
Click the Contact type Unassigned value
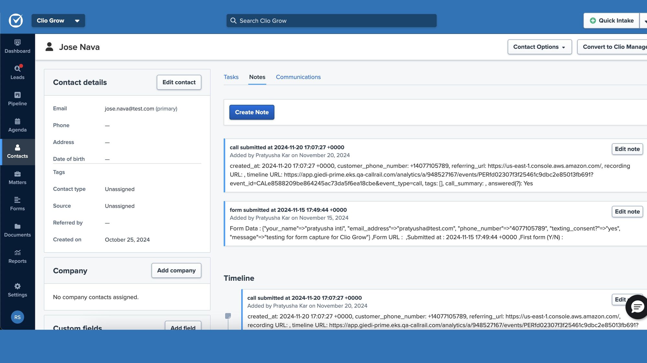tap(120, 189)
